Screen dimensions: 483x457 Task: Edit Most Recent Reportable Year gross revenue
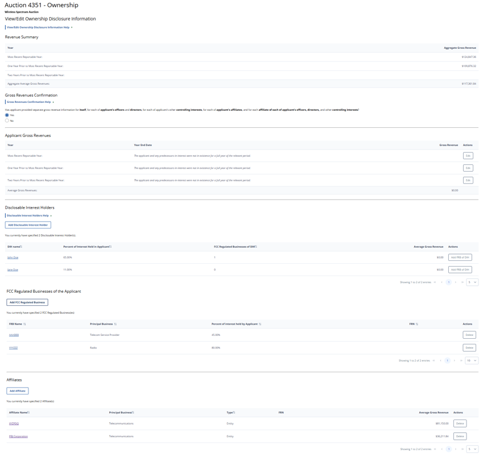(x=468, y=156)
